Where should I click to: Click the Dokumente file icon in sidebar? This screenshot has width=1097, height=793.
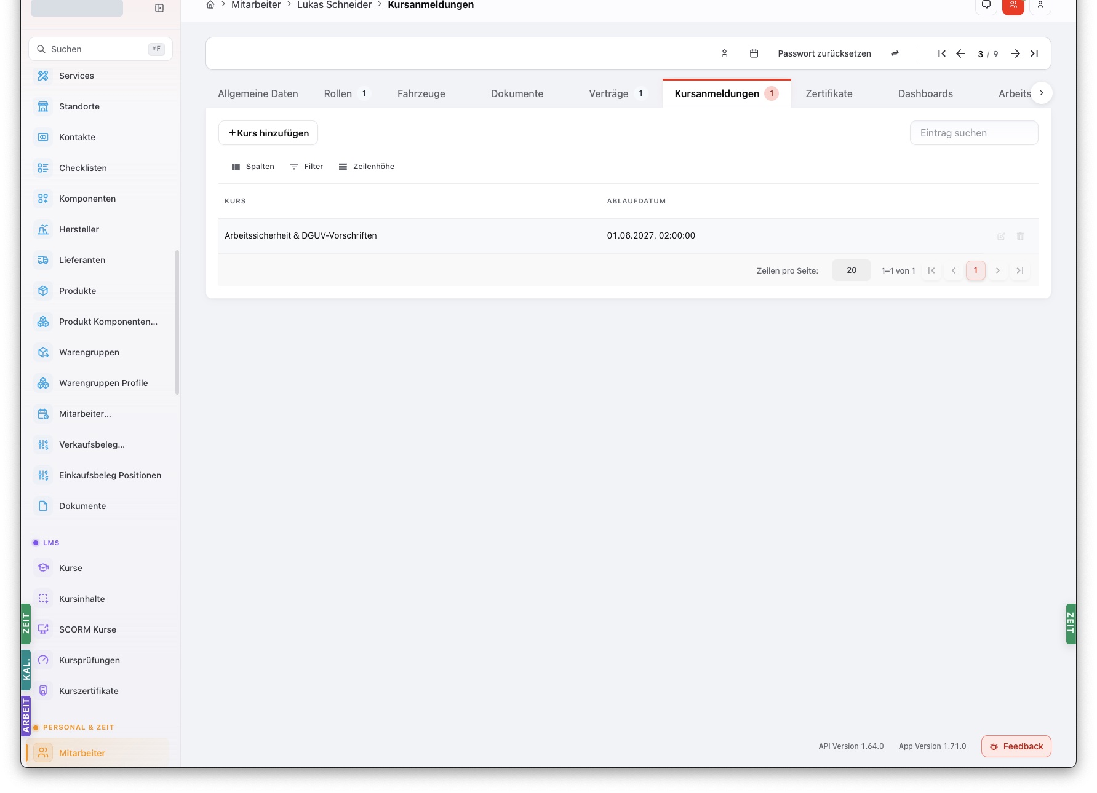point(43,506)
